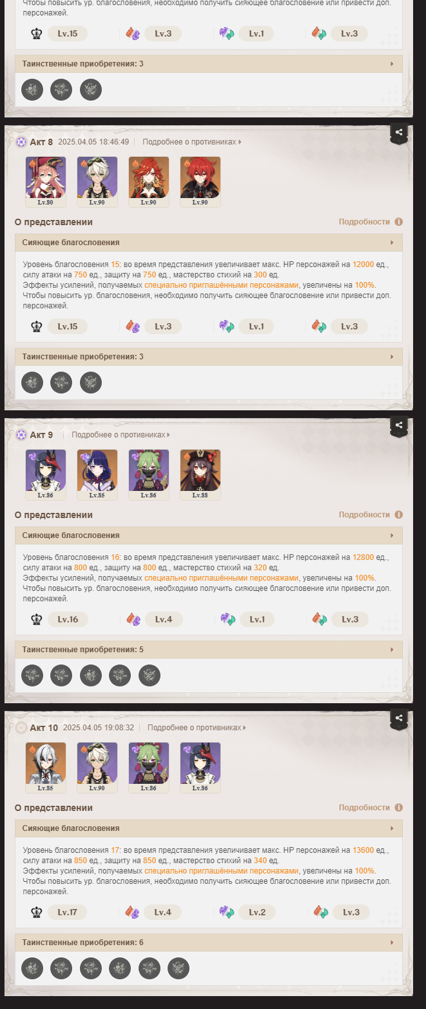Click the sixth mystery acquisition icon in Act 10
The height and width of the screenshot is (1009, 426).
tap(179, 968)
